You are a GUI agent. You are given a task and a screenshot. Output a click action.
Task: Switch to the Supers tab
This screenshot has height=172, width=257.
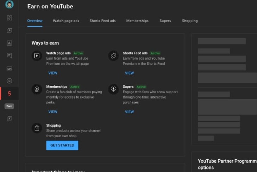[x=165, y=21]
